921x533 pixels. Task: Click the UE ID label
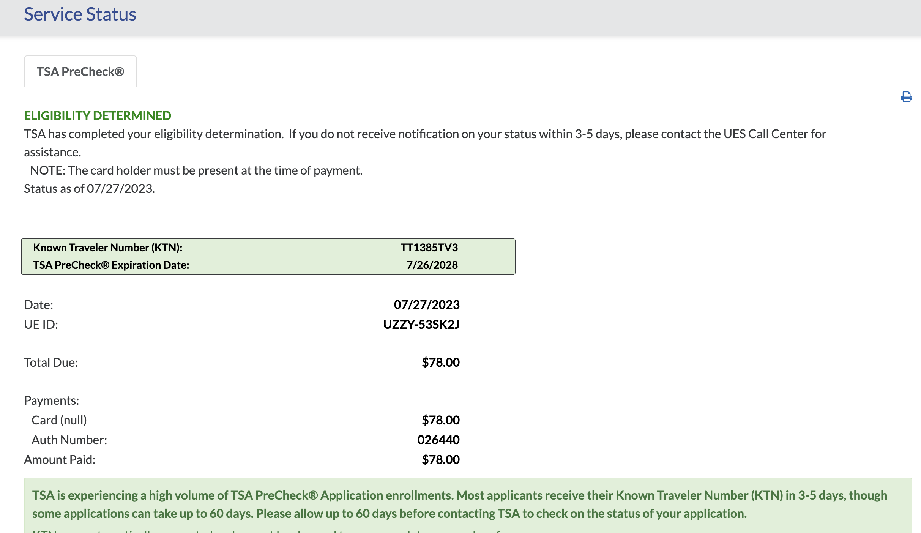click(41, 324)
